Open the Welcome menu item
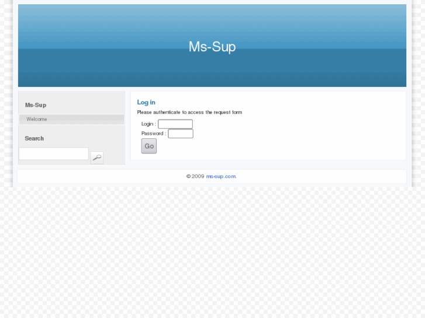 (71, 120)
